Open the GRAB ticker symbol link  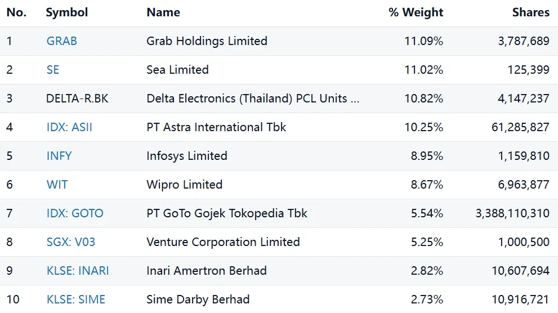click(x=62, y=41)
